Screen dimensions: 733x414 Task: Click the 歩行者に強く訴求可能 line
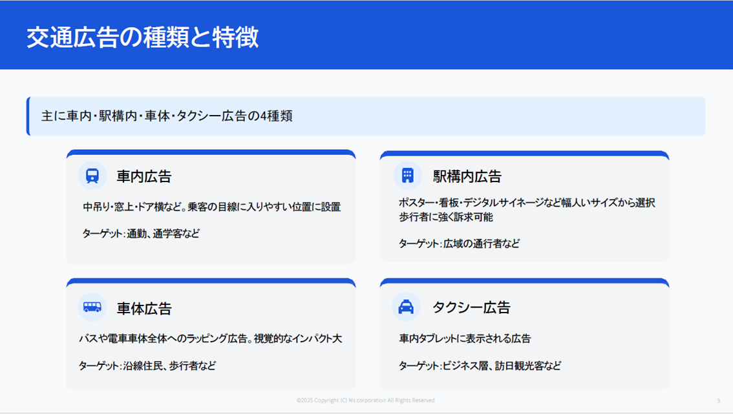click(x=446, y=218)
